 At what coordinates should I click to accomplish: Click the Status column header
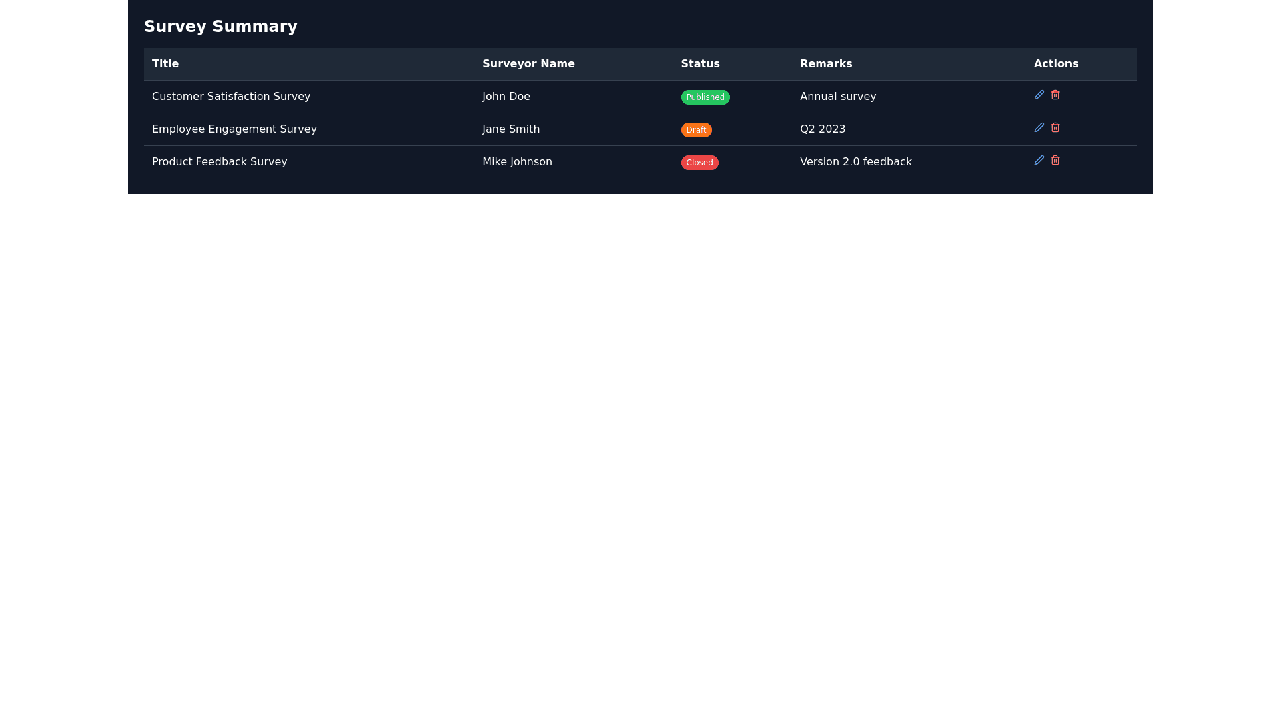[x=700, y=64]
